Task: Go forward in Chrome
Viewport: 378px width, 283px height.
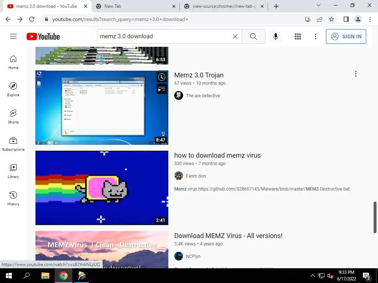Action: click(x=20, y=19)
